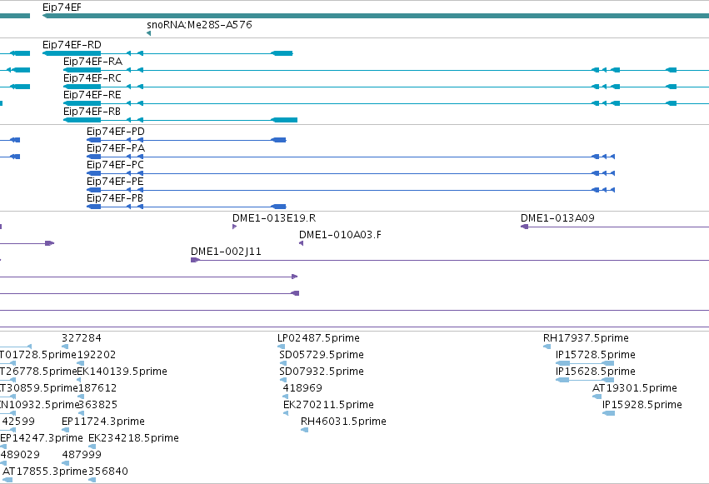This screenshot has width=709, height=484.
Task: Click Eip74EF-PD right-end coding exon
Action: coord(278,140)
